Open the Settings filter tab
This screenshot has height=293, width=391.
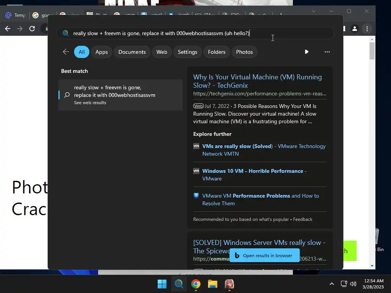187,52
